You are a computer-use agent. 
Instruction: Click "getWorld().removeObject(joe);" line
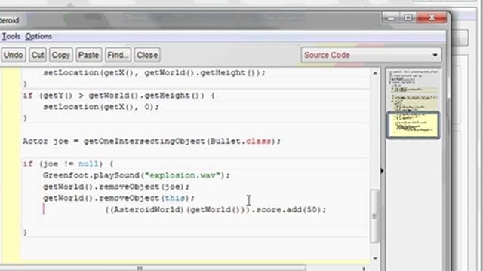click(x=116, y=187)
